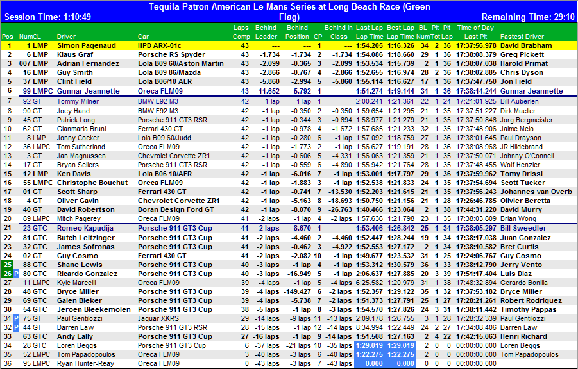Image resolution: width=578 pixels, height=369 pixels.
Task: Click the Fastest Driver column header
Action: click(x=522, y=37)
